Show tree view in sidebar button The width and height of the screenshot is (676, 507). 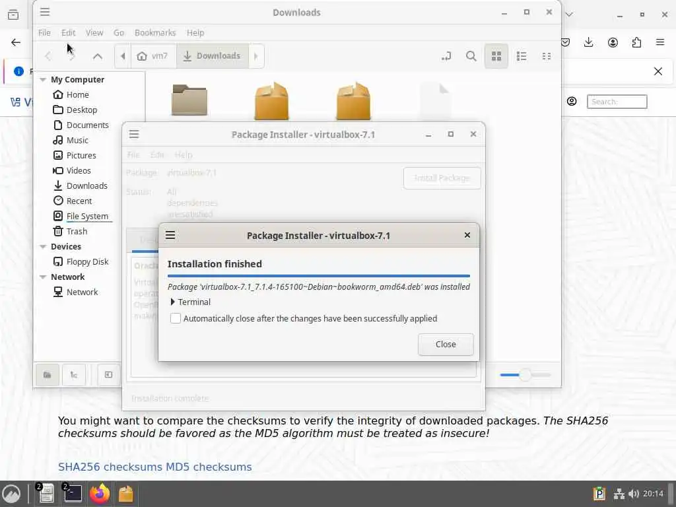click(x=74, y=375)
